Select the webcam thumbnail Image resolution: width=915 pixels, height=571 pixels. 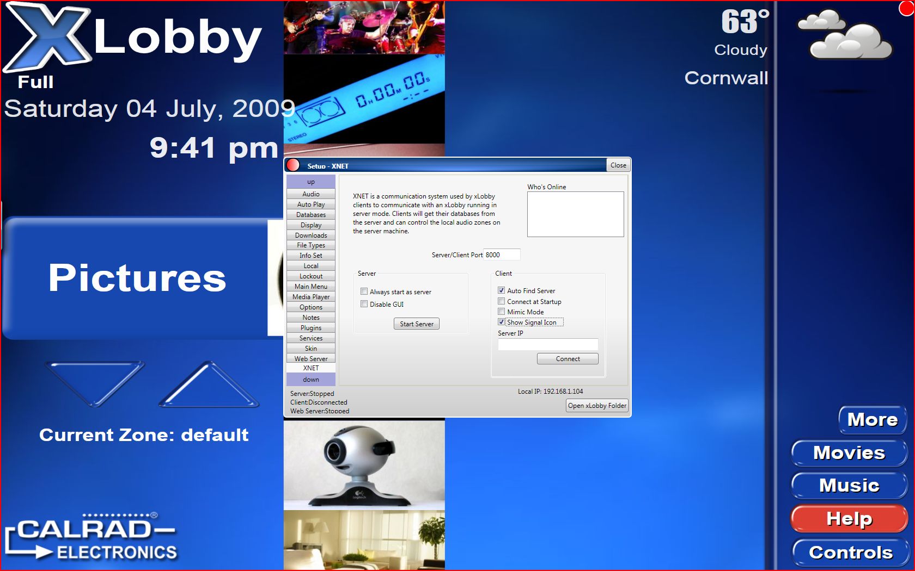tap(364, 465)
